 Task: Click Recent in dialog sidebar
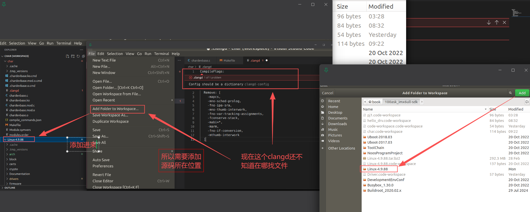point(334,101)
